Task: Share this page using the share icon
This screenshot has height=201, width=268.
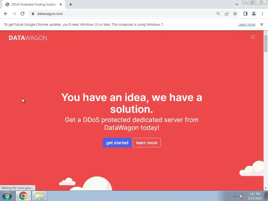Action: (227, 14)
